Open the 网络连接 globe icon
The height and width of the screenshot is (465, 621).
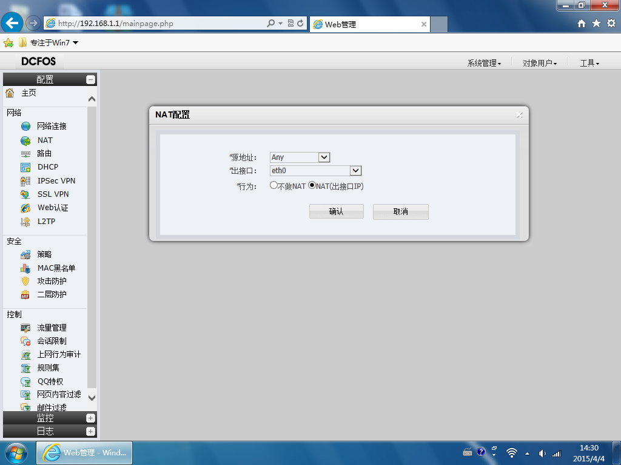[25, 126]
